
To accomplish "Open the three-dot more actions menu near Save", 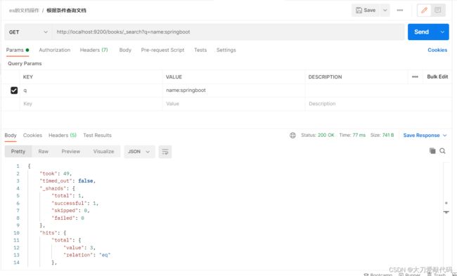I will pyautogui.click(x=400, y=11).
